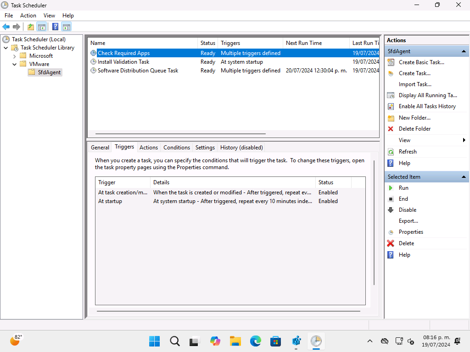Collapse the VMware folder node
Viewport: 470px width, 352px height.
coord(14,64)
